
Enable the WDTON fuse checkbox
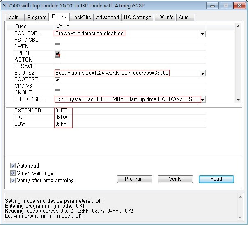coord(57,60)
